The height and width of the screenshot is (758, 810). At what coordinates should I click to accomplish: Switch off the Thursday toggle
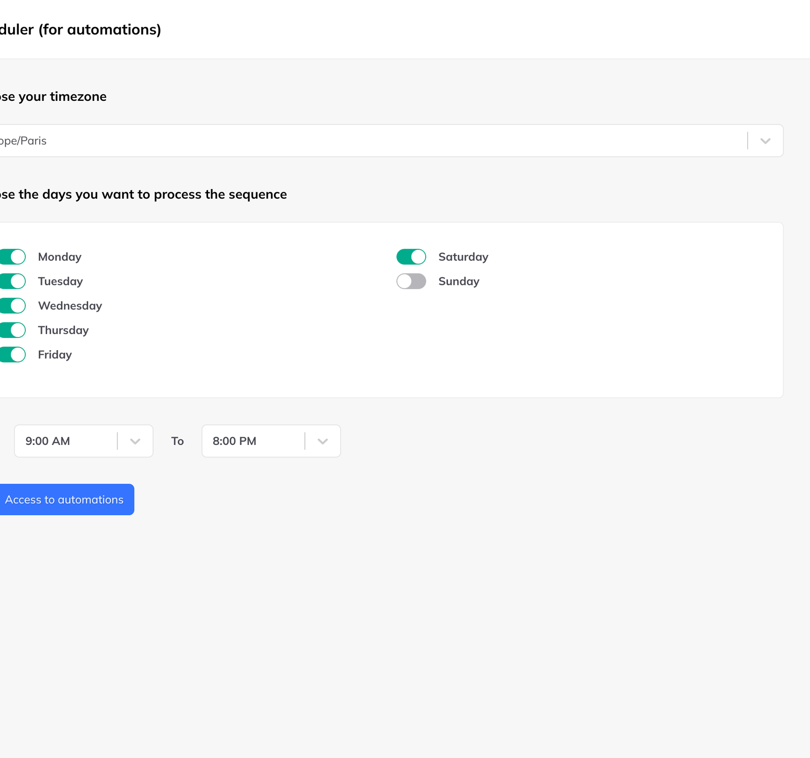[x=12, y=330]
